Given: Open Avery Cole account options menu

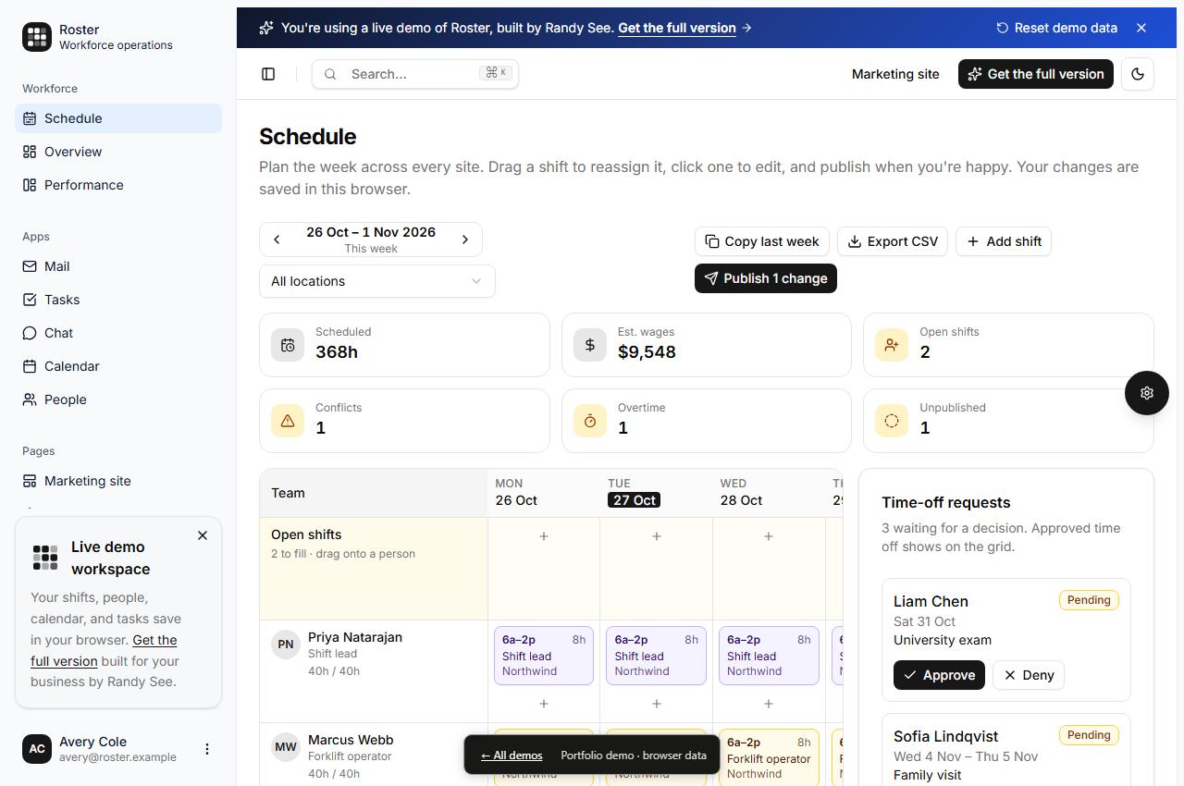Looking at the screenshot, I should pos(207,749).
